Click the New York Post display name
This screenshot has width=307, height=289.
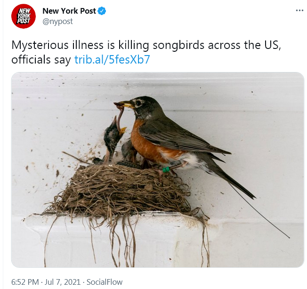pyautogui.click(x=69, y=11)
